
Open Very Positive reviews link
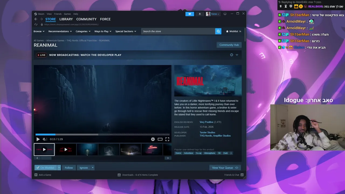206,122
